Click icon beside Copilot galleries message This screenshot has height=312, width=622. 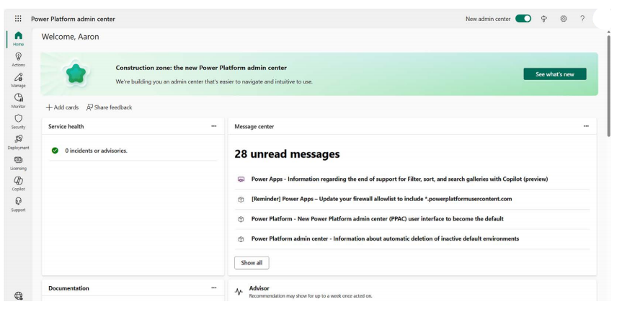[241, 179]
